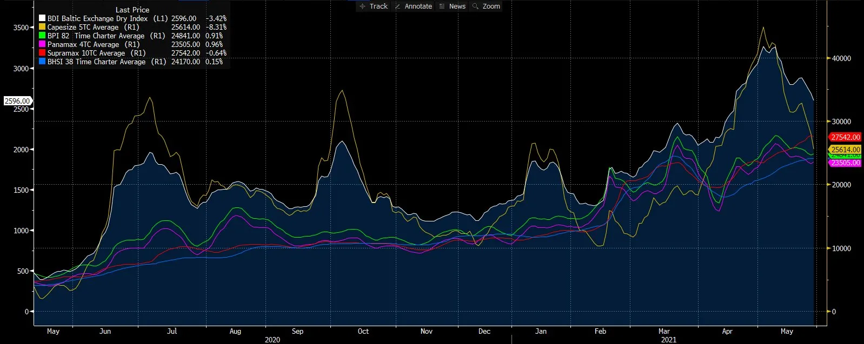Click the Jun month label on time axis

105,331
